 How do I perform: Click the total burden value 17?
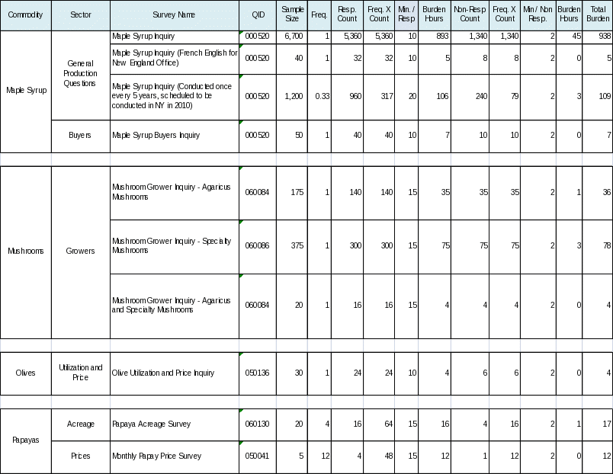pyautogui.click(x=597, y=424)
